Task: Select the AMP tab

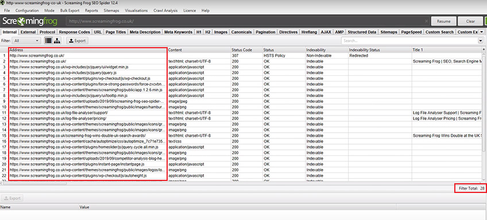Action: coord(339,32)
